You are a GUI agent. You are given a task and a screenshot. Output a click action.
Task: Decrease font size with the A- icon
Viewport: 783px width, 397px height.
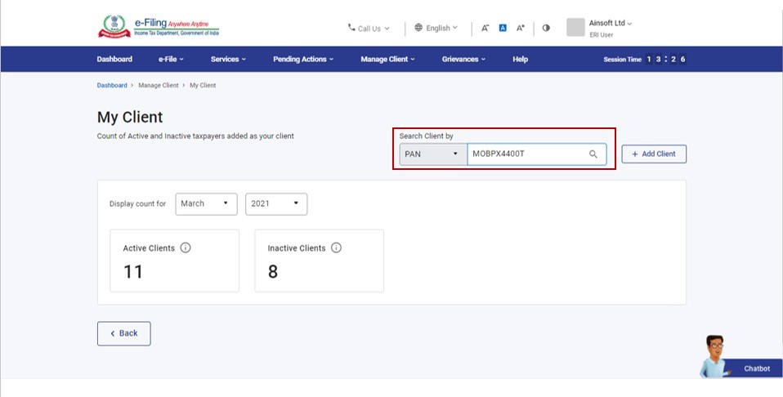click(x=485, y=28)
